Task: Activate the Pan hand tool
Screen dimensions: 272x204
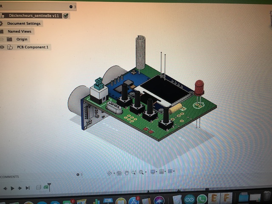Action: [x=126, y=173]
